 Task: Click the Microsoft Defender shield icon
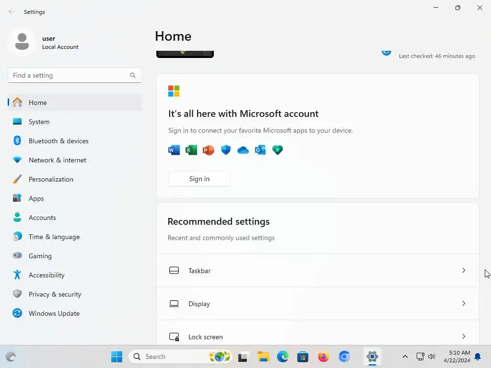tap(226, 150)
